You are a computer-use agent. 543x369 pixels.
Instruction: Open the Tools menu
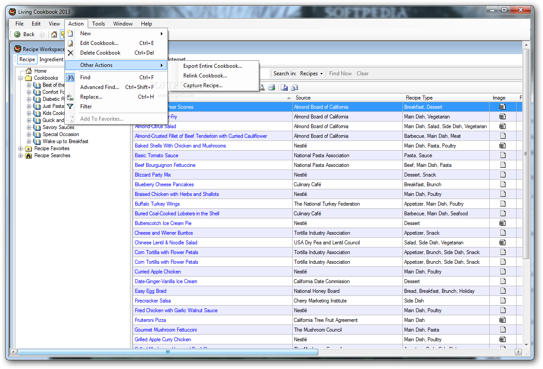99,24
